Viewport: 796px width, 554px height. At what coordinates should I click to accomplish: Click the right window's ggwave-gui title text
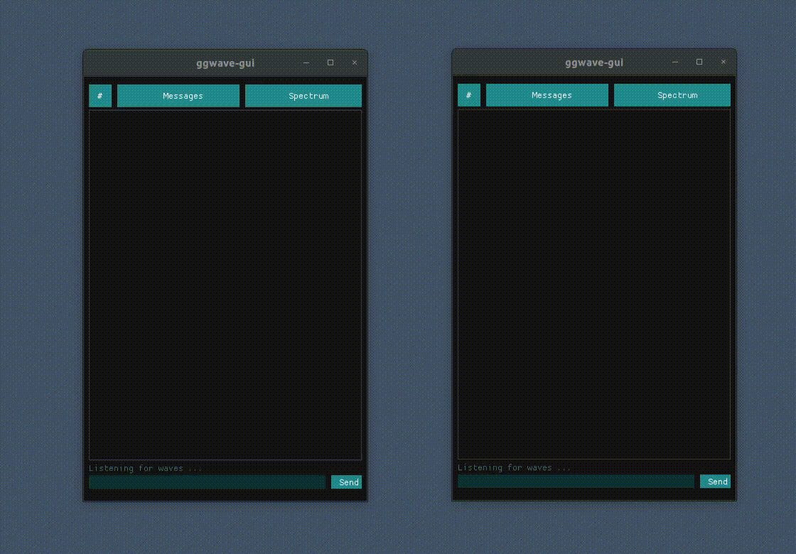594,63
